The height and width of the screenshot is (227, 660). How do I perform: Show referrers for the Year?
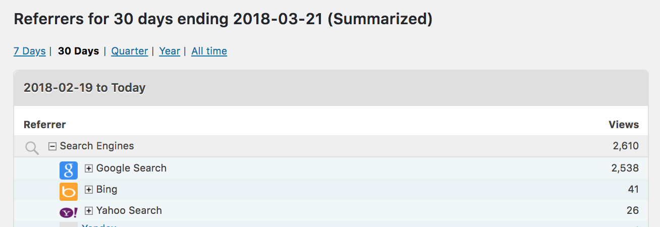pyautogui.click(x=170, y=51)
